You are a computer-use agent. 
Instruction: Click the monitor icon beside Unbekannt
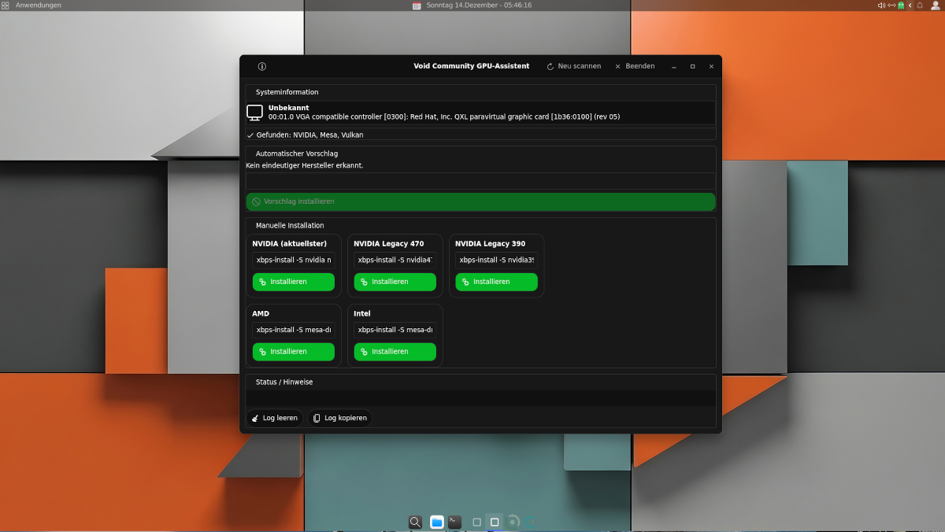254,113
